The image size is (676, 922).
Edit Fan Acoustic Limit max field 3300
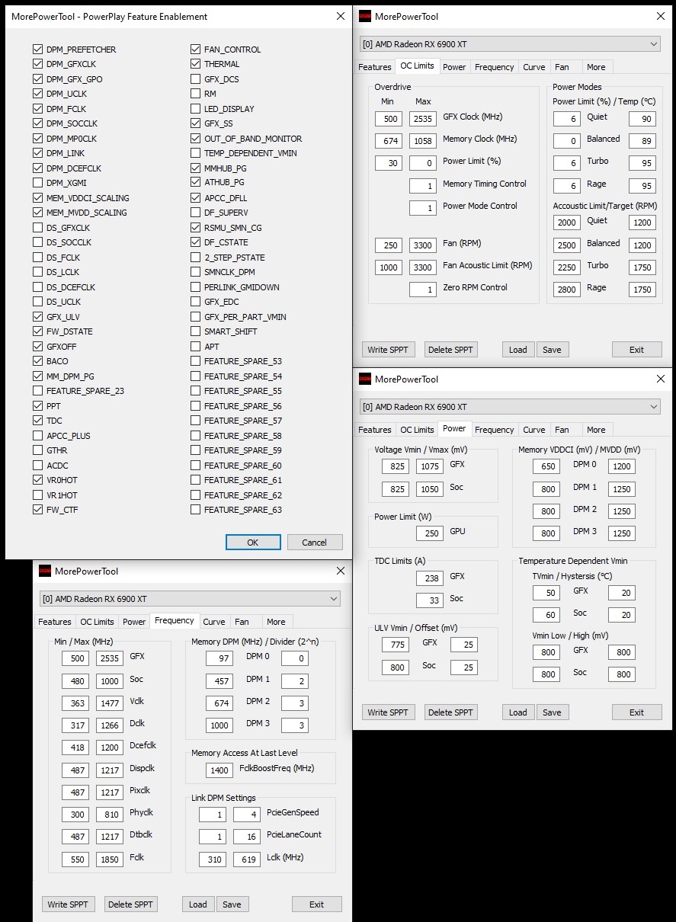pos(423,267)
